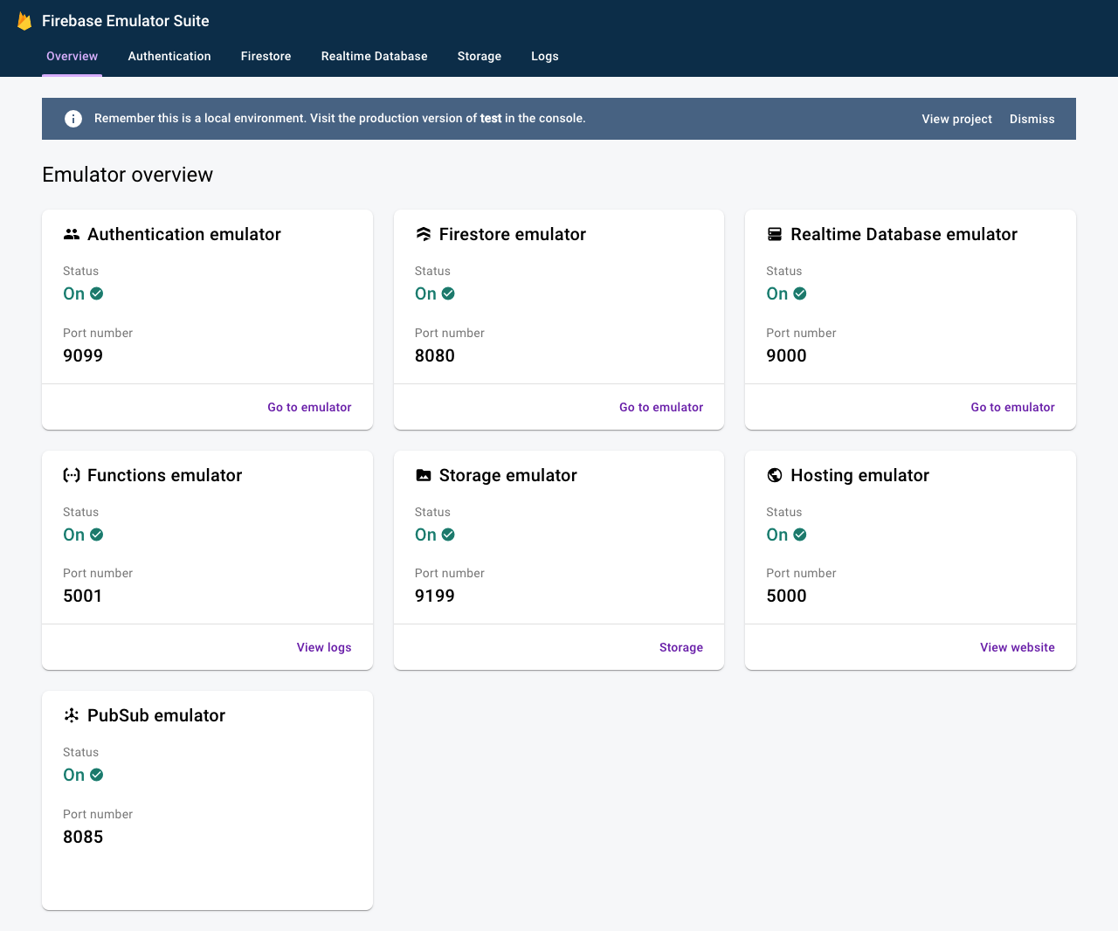Click the PubSub emulator card title
Screen dimensions: 1118x931
point(156,715)
